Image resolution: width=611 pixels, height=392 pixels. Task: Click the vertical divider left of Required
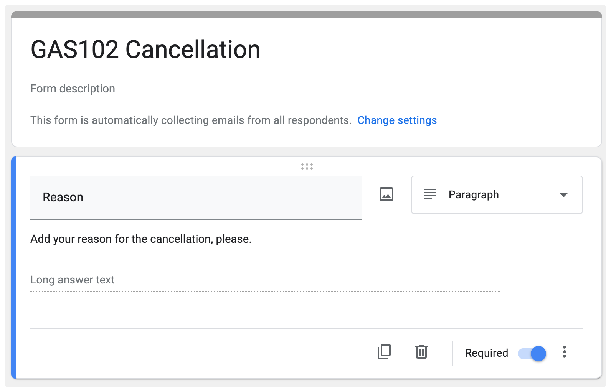tap(452, 353)
